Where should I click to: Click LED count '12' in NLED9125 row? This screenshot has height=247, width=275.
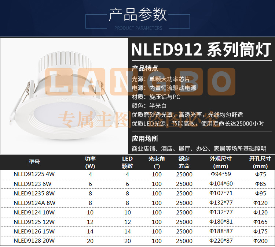(128, 222)
